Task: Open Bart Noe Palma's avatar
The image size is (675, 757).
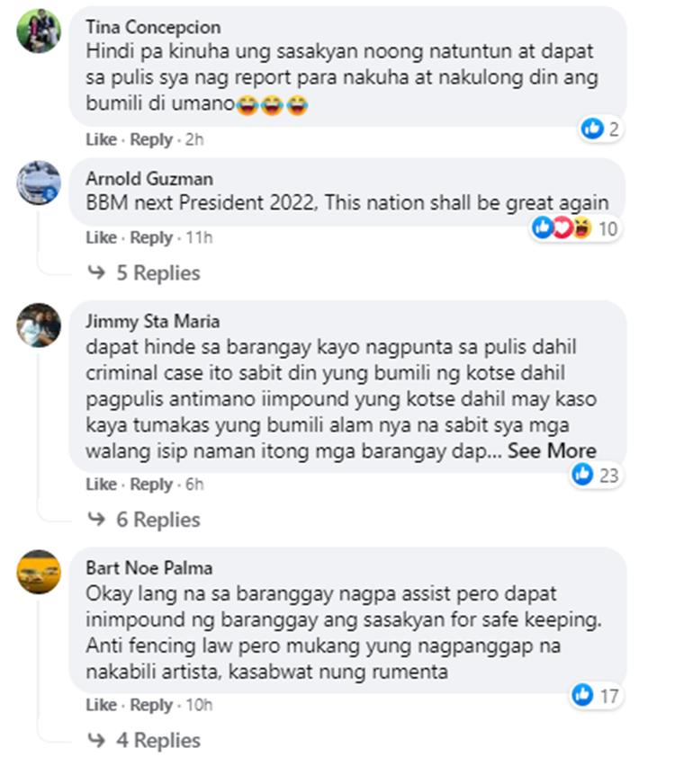Action: [x=39, y=572]
